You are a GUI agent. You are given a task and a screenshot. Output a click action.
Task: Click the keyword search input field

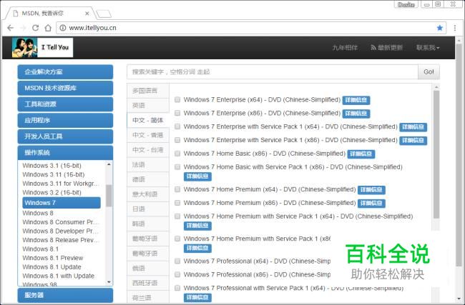[x=273, y=72]
